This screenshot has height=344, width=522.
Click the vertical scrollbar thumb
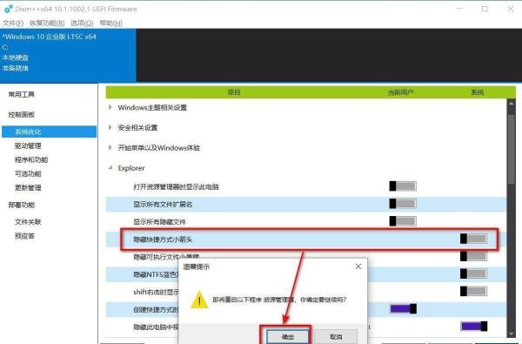click(512, 149)
